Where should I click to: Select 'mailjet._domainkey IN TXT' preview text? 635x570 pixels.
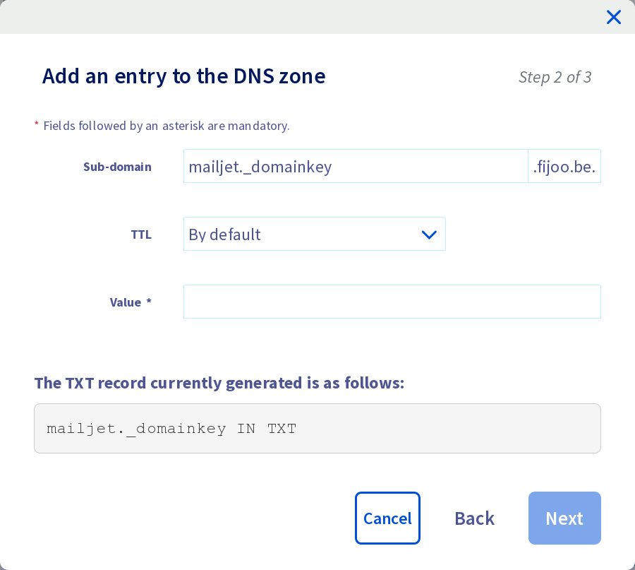[171, 428]
